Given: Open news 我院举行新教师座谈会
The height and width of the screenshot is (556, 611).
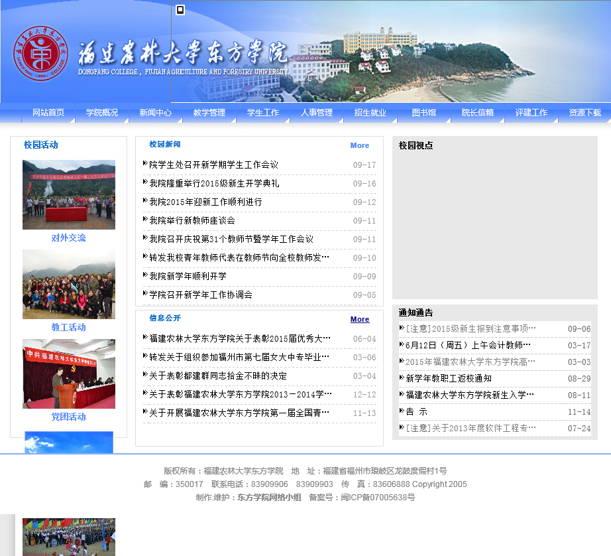Looking at the screenshot, I should pos(192,220).
